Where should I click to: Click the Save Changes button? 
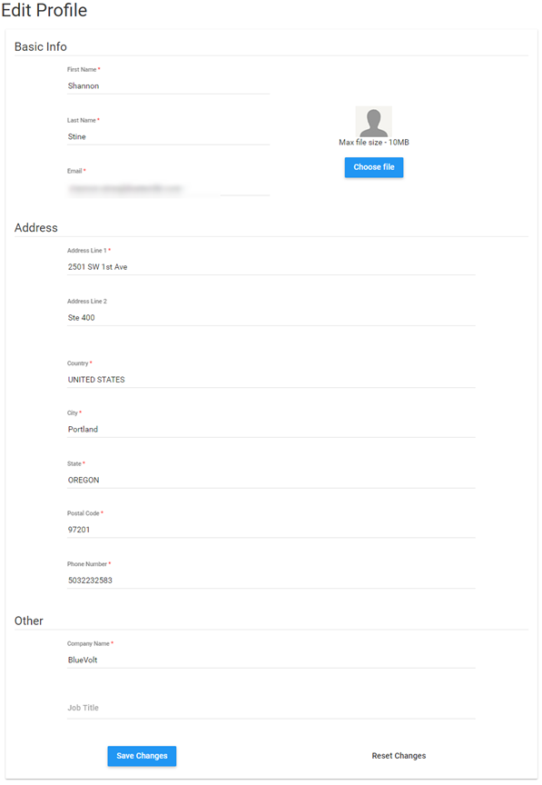click(x=142, y=756)
